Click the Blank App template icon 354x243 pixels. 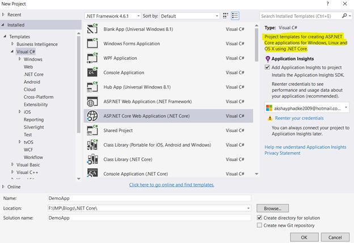[92, 29]
